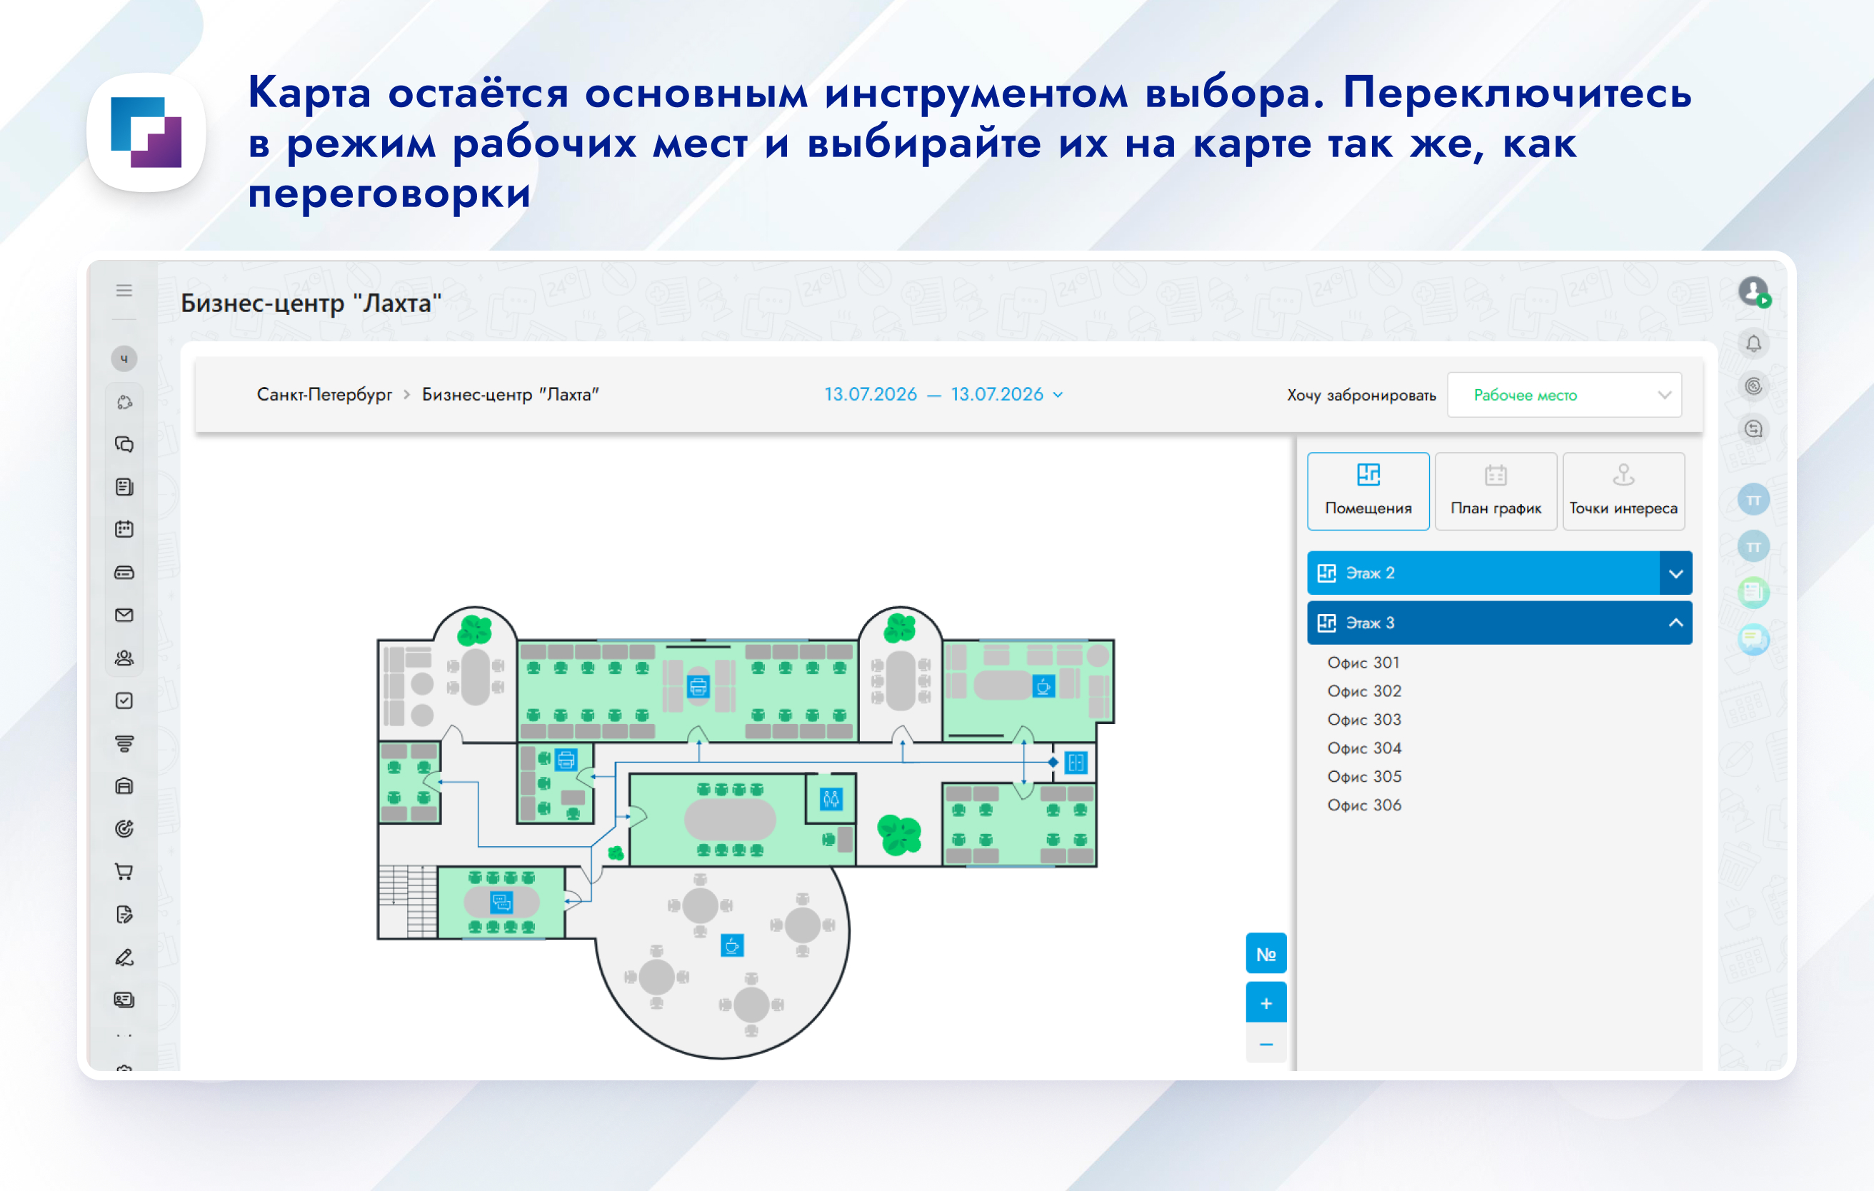Open the green news circle icon on right panel

click(1753, 593)
